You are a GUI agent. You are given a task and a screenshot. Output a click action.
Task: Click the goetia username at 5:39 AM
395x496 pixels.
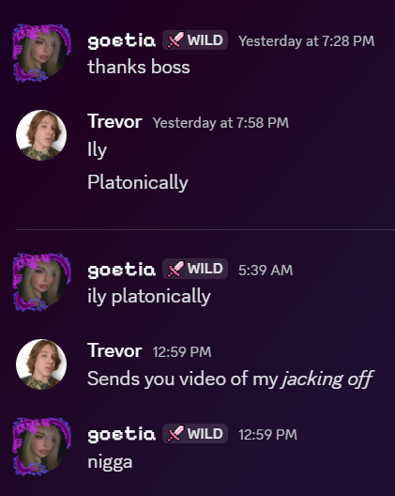point(121,271)
